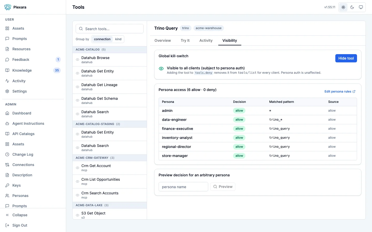Open Personas page
This screenshot has width=372, height=232.
pos(33,196)
